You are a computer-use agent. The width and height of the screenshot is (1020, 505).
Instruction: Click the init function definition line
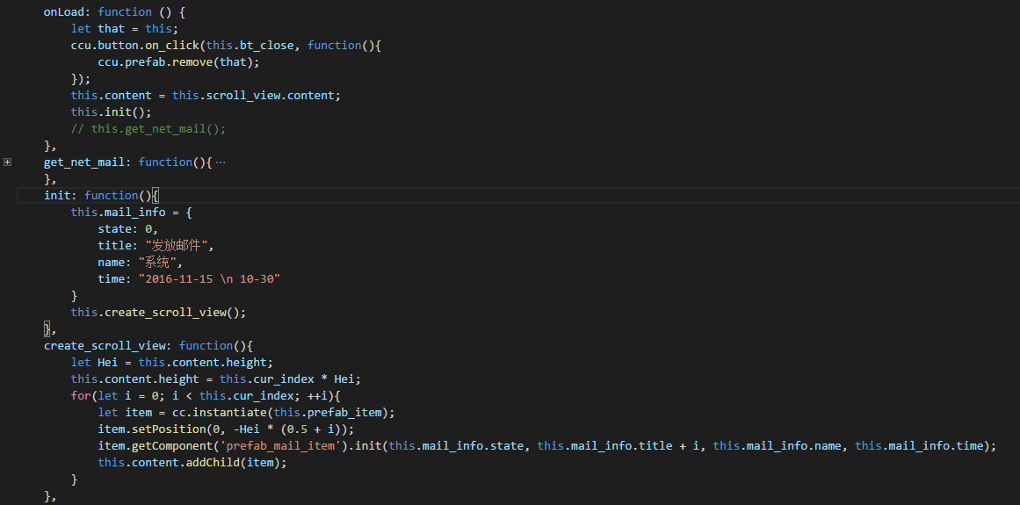click(101, 196)
